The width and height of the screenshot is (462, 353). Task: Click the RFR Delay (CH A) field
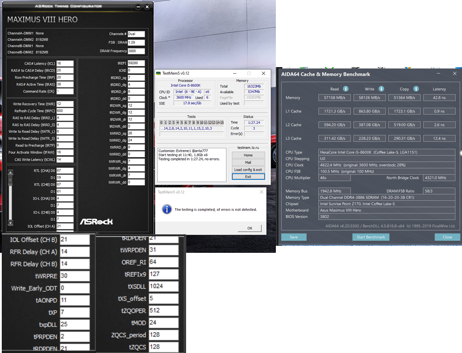(75, 252)
